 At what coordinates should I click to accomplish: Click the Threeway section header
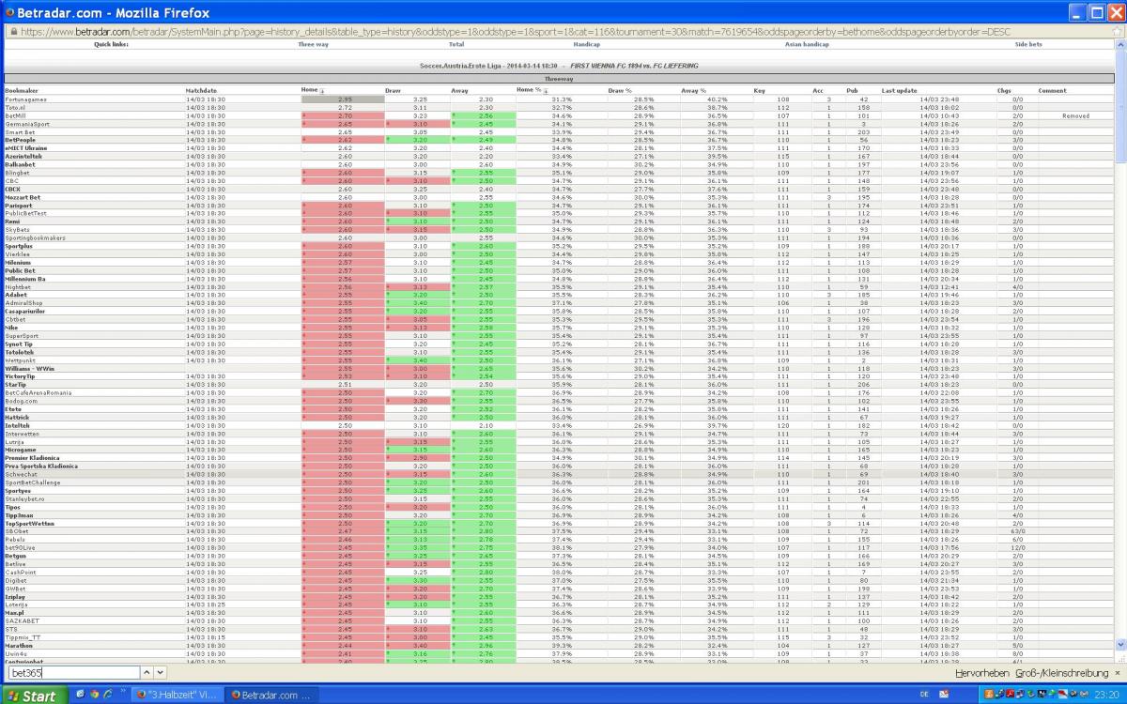[x=559, y=80]
